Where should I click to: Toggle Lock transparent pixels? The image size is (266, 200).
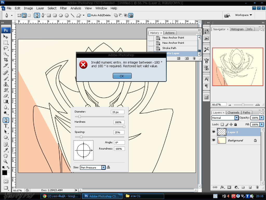[222, 124]
